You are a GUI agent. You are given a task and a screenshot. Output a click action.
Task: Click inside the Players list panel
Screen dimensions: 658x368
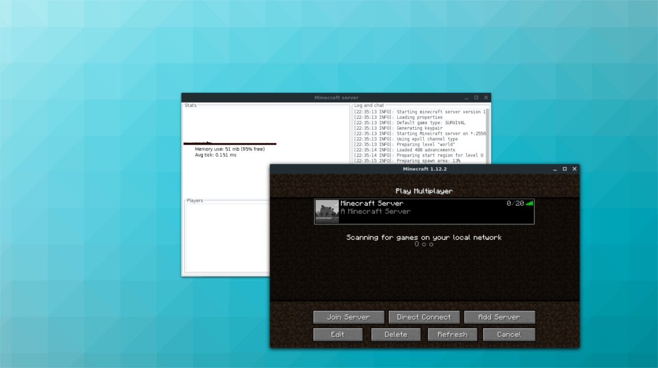227,237
